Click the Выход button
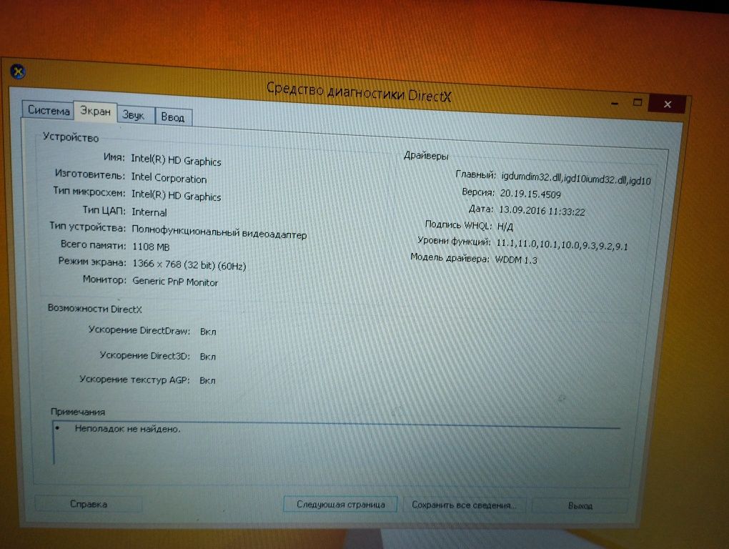Screen dimensions: 729x549 (x=580, y=506)
